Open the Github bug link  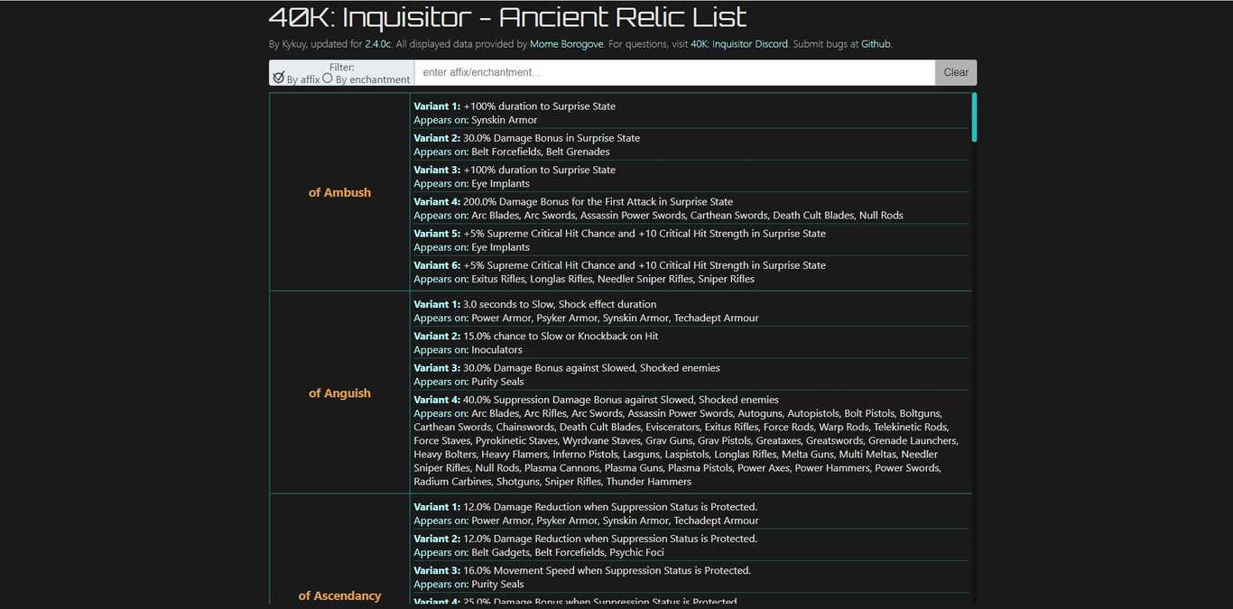pyautogui.click(x=876, y=43)
